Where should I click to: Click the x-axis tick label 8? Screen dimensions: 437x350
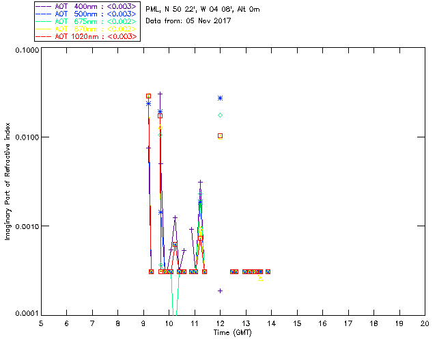[118, 323]
